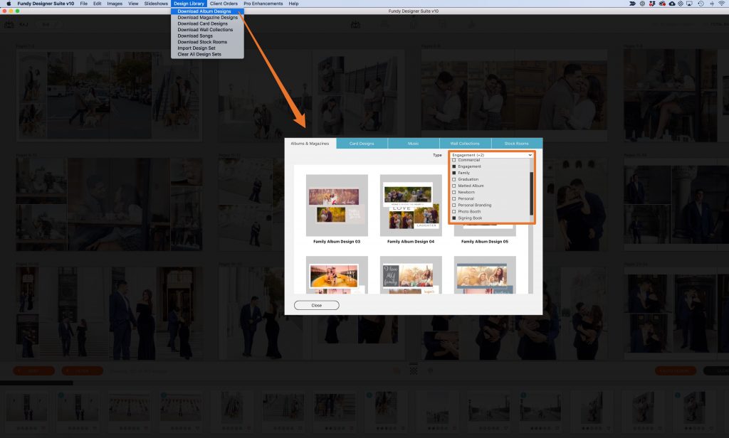
Task: Open the Images menu
Action: [115, 4]
